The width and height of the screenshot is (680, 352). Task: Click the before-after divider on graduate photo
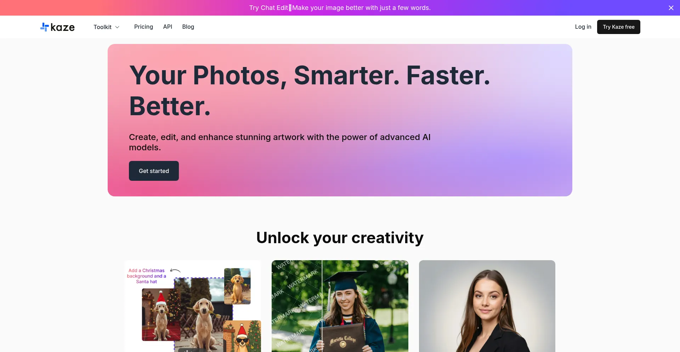(x=322, y=306)
